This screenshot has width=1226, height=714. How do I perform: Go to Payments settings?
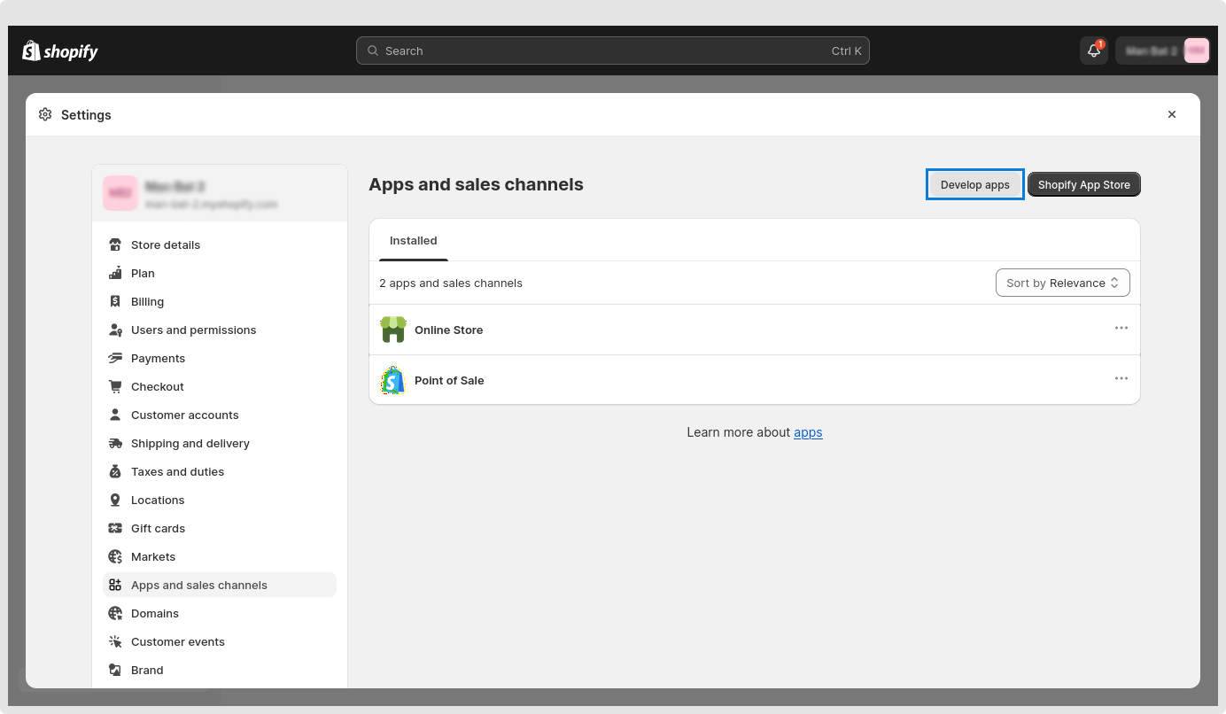pos(220,358)
